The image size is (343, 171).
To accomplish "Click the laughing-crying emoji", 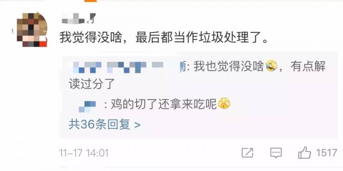I will [x=271, y=67].
